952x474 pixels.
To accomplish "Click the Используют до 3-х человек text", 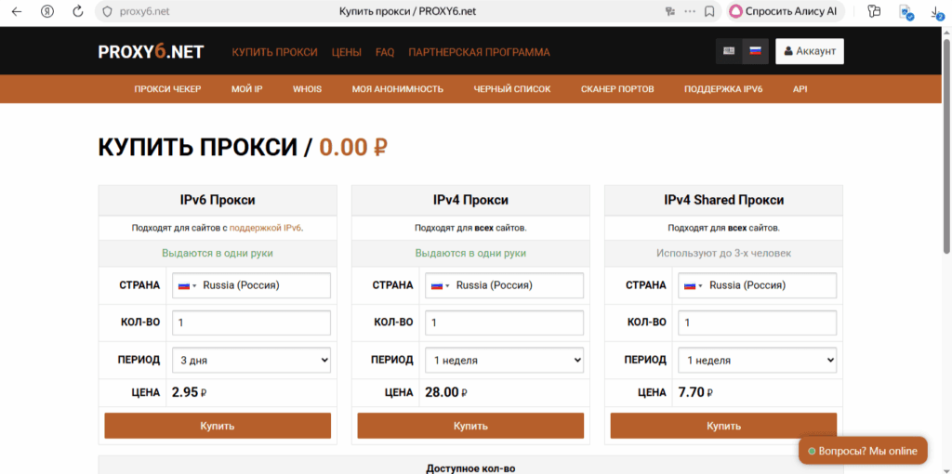I will [x=723, y=253].
